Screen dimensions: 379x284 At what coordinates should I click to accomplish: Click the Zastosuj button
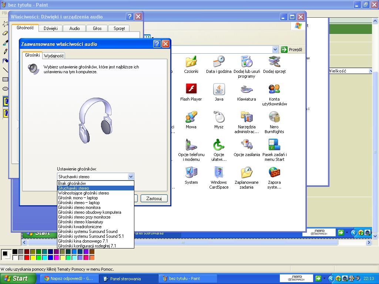point(154,199)
